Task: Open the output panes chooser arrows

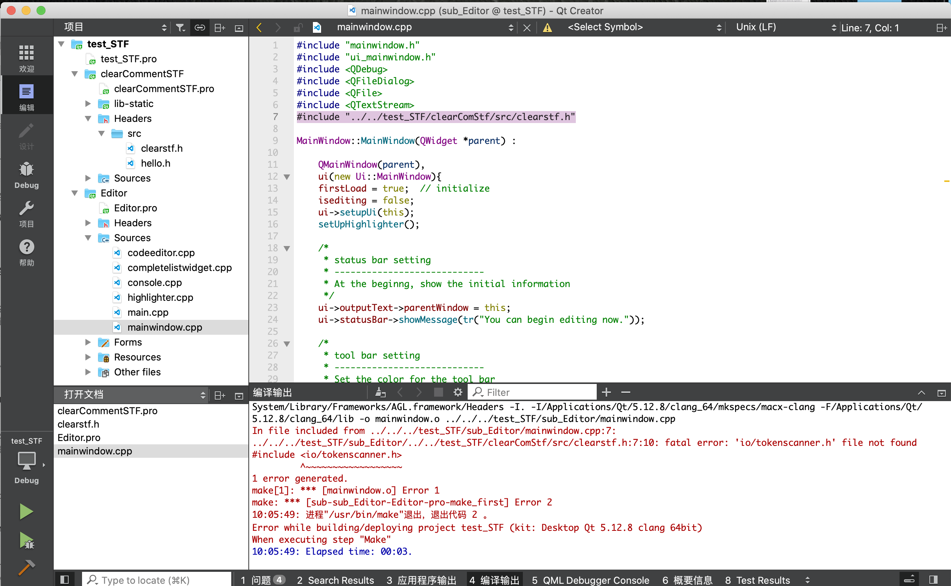Action: point(807,580)
